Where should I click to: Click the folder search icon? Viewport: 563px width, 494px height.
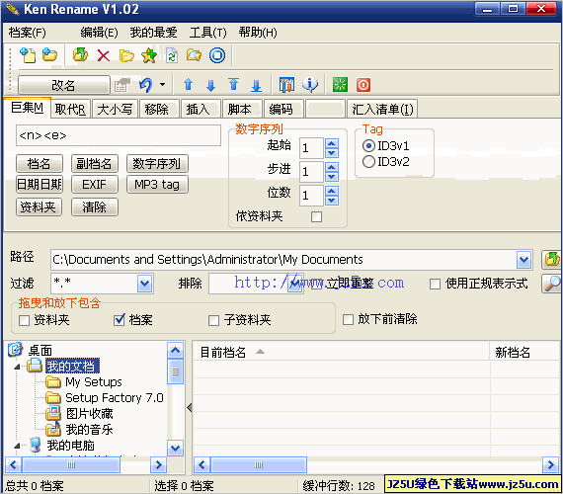[x=194, y=55]
